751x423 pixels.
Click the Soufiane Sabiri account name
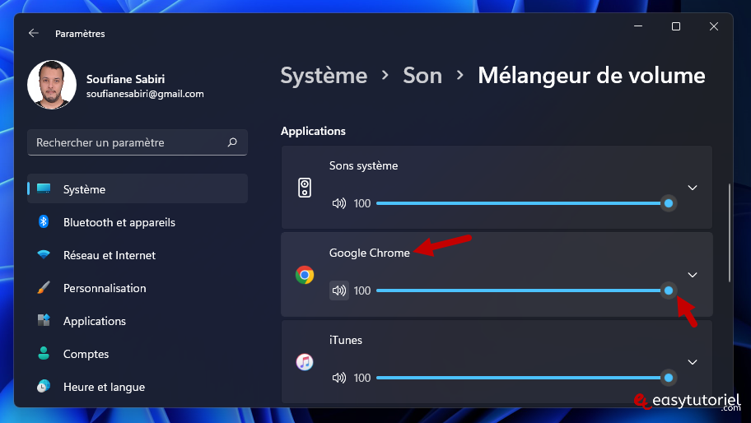125,79
